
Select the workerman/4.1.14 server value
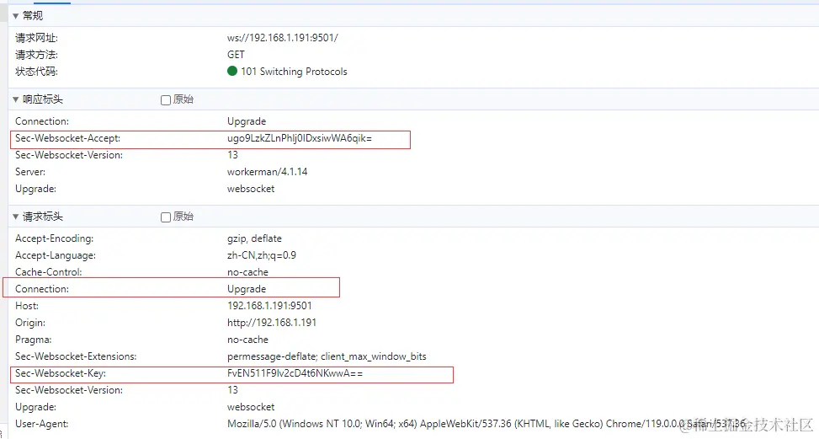pos(268,172)
